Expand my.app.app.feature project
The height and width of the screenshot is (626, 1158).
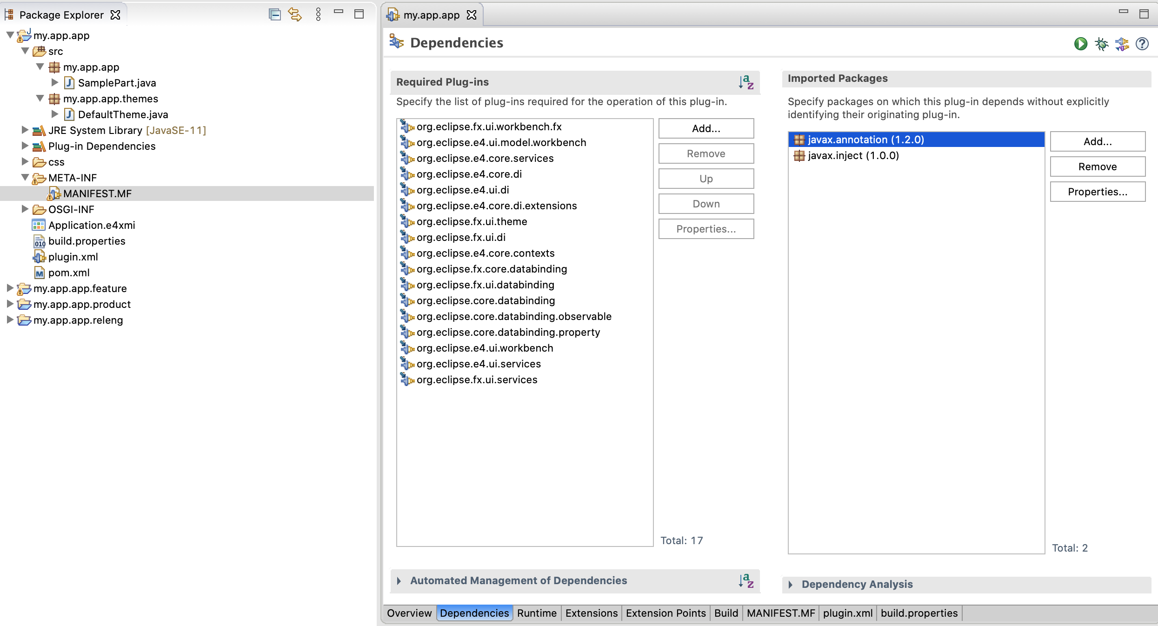10,288
